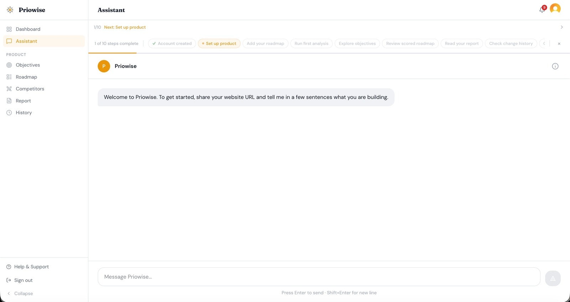Image resolution: width=570 pixels, height=302 pixels.
Task: Click the Read your report step
Action: 462,43
